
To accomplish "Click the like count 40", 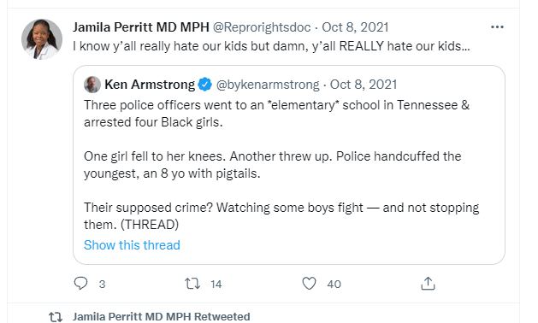I will coord(334,284).
